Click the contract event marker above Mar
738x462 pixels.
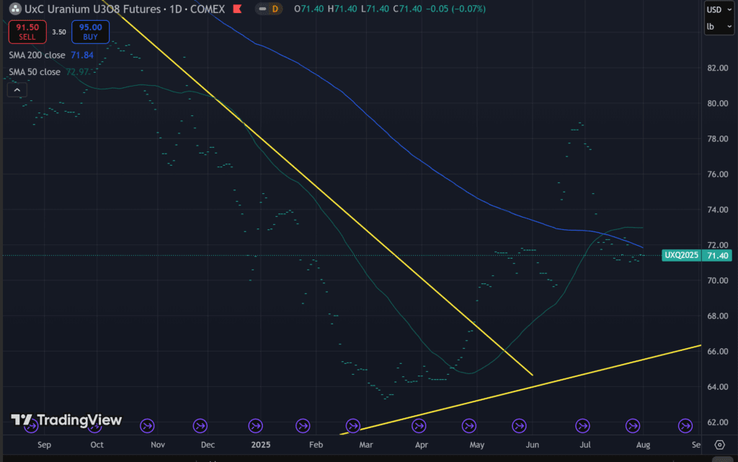click(x=353, y=426)
